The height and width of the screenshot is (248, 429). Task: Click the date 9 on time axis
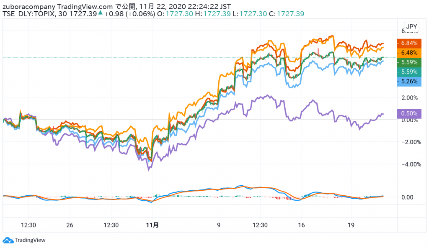(218, 225)
